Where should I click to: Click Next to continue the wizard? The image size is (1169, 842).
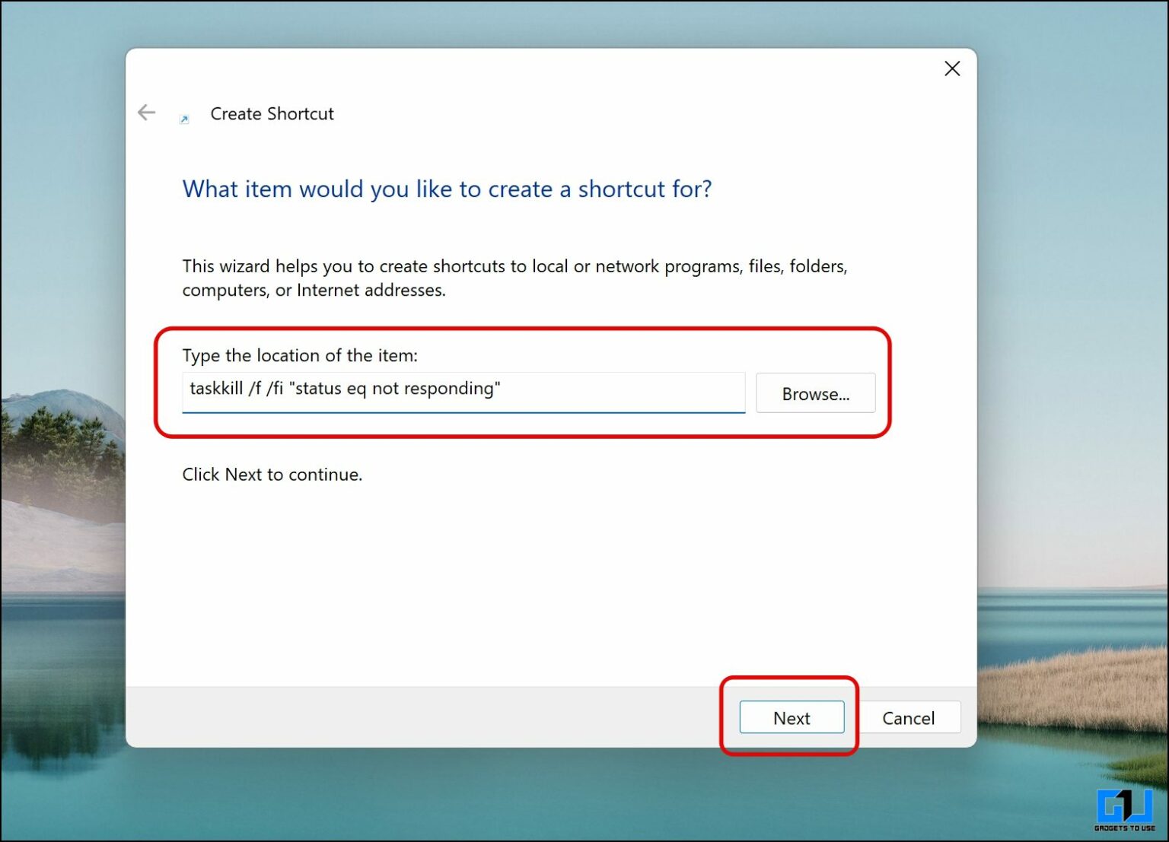[792, 717]
